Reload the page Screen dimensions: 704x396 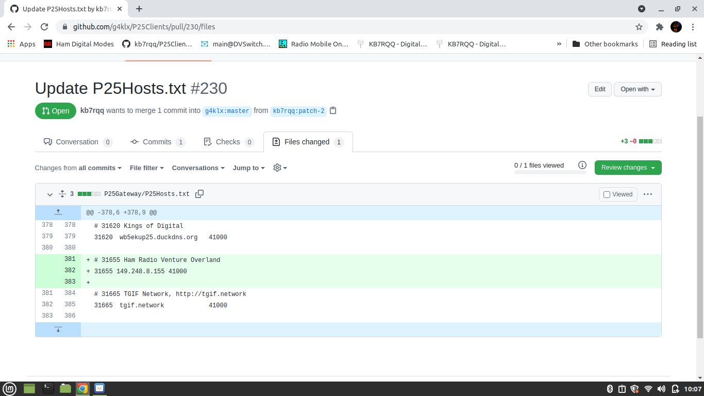pos(44,27)
